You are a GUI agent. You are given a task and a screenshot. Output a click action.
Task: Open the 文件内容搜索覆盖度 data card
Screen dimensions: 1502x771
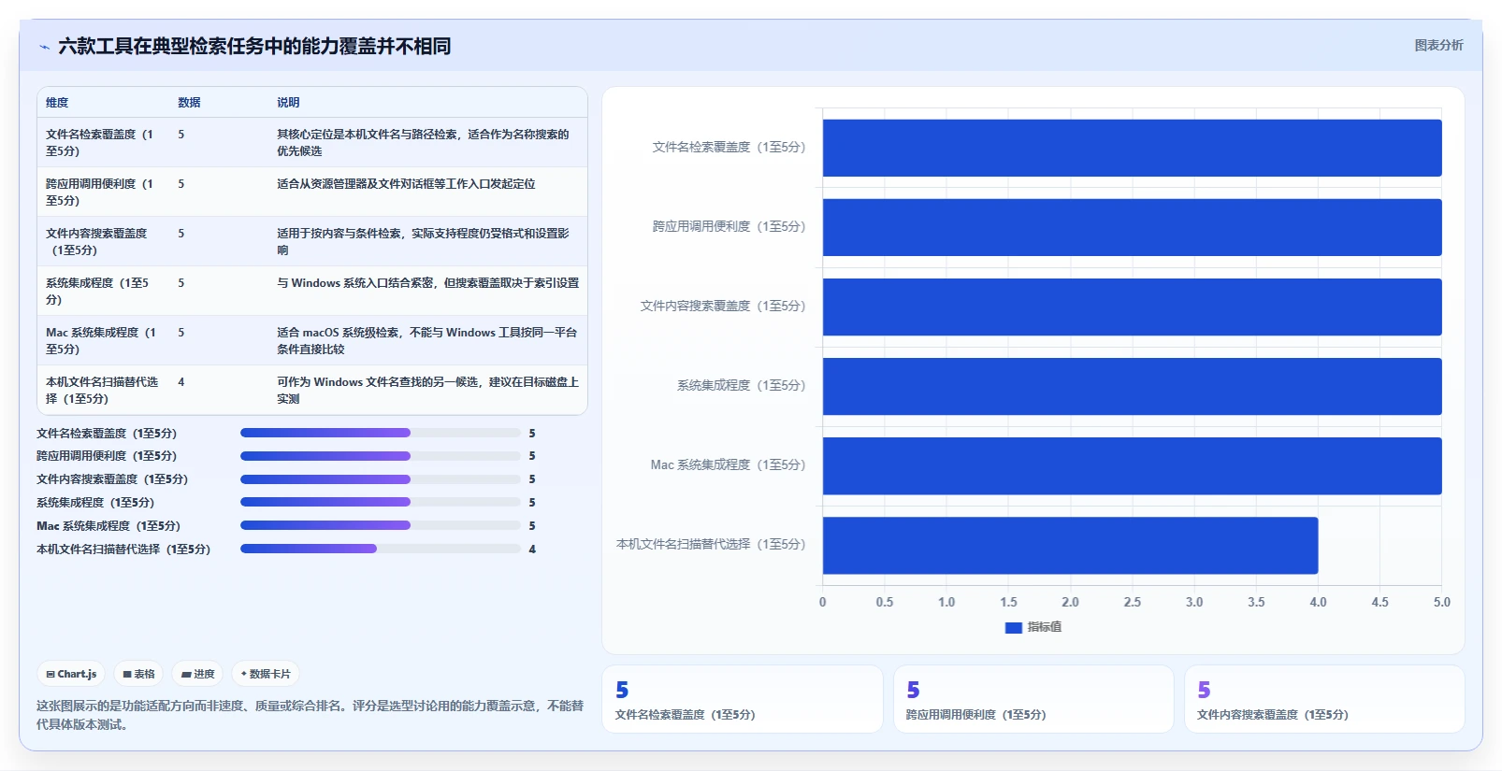[x=1324, y=699]
